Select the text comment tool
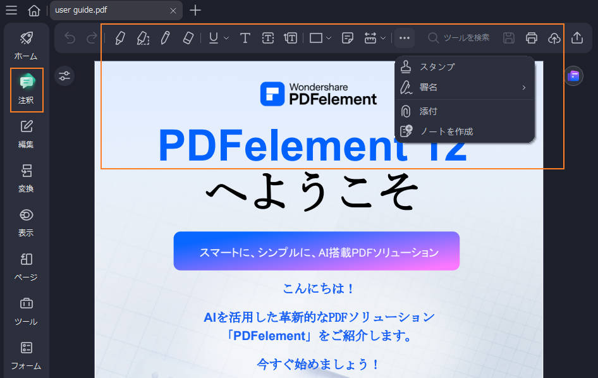This screenshot has height=378, width=598. tap(245, 38)
